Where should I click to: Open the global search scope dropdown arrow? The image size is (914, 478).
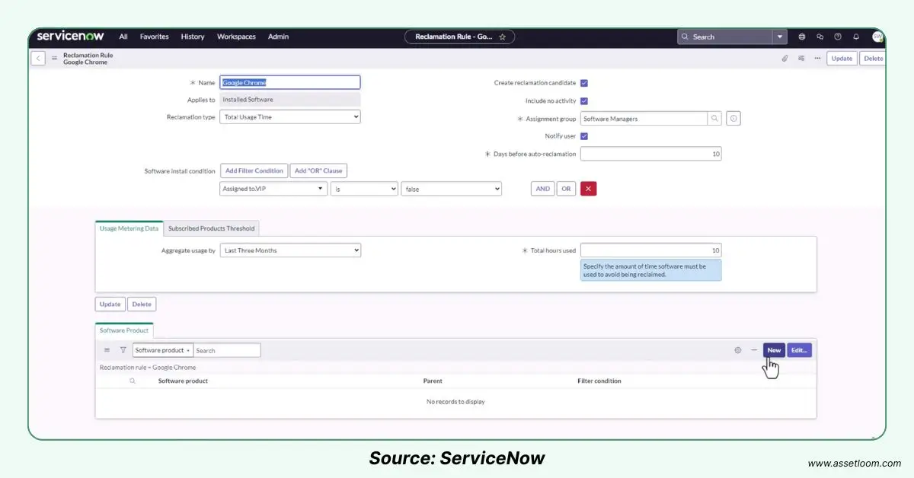[x=779, y=37]
